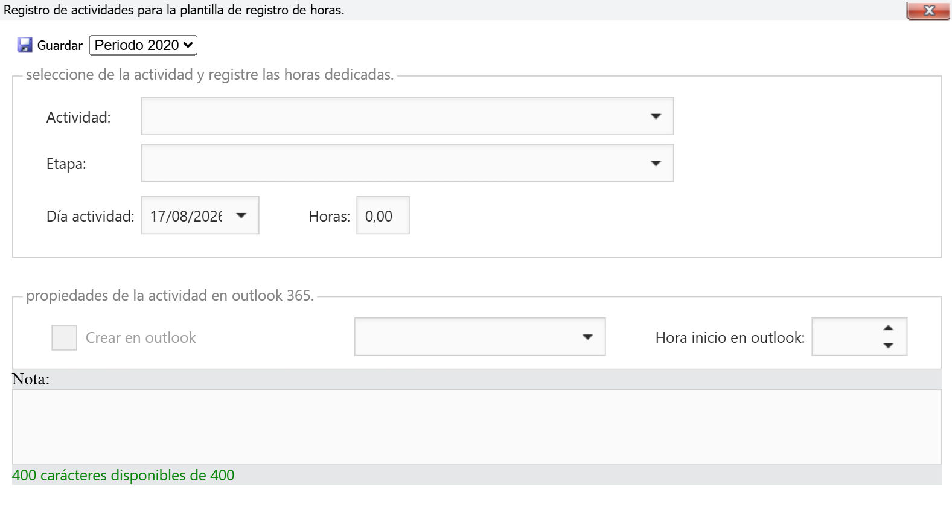
Task: Expand the Actividad dropdown arrow
Action: click(x=656, y=116)
